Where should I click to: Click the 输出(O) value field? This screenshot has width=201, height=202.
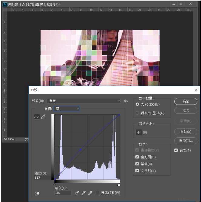[x=42, y=178]
